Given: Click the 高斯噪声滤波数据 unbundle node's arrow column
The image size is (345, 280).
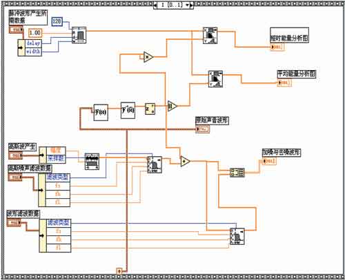Looking at the screenshot, I should coord(42,190).
